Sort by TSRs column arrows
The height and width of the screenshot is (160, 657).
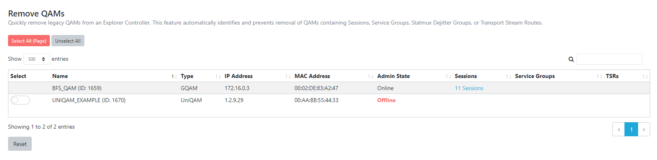point(645,76)
